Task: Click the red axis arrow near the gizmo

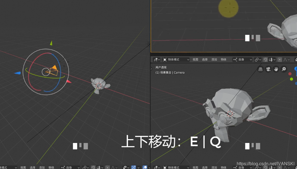Action: coord(69,82)
